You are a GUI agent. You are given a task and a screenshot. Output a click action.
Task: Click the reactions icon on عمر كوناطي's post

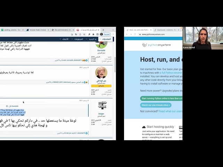pyautogui.click(x=85, y=82)
